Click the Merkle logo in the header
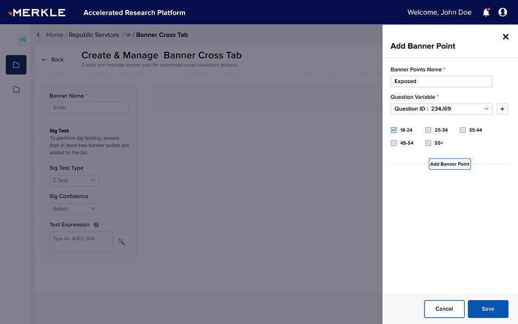 coord(37,12)
